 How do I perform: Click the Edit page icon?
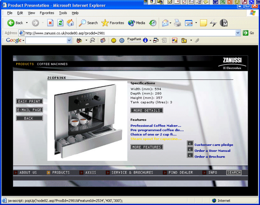tap(189, 23)
